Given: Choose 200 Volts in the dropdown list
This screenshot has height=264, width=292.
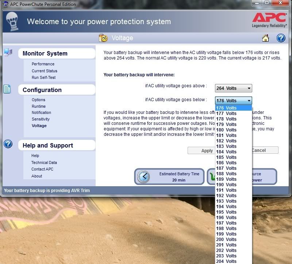Looking at the screenshot, I should (226, 240).
